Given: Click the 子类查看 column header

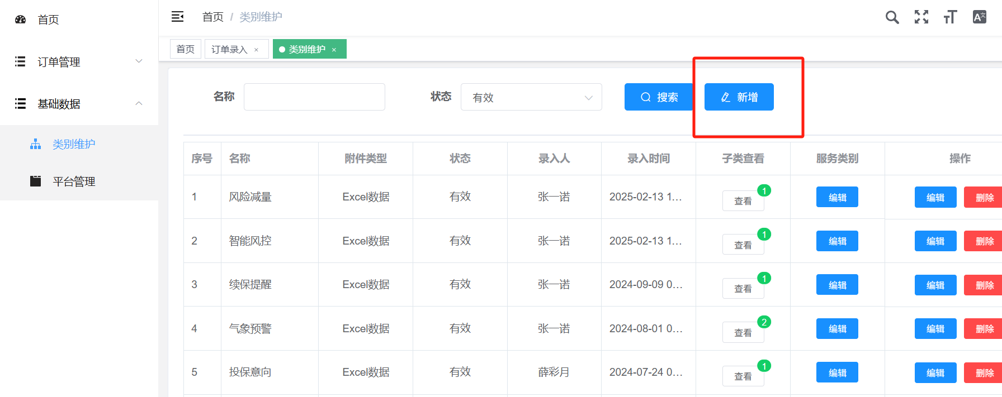Looking at the screenshot, I should click(743, 159).
